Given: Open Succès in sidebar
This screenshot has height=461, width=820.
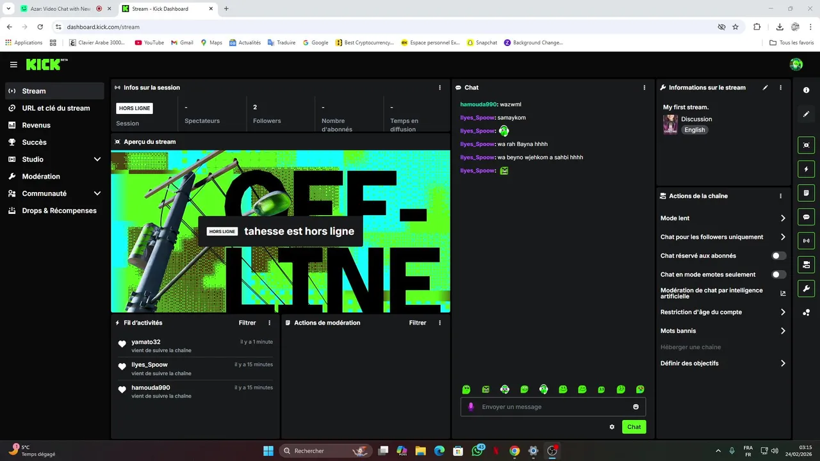Looking at the screenshot, I should click(x=54, y=142).
